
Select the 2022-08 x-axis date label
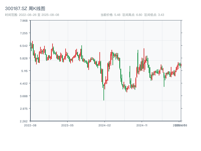(30, 125)
